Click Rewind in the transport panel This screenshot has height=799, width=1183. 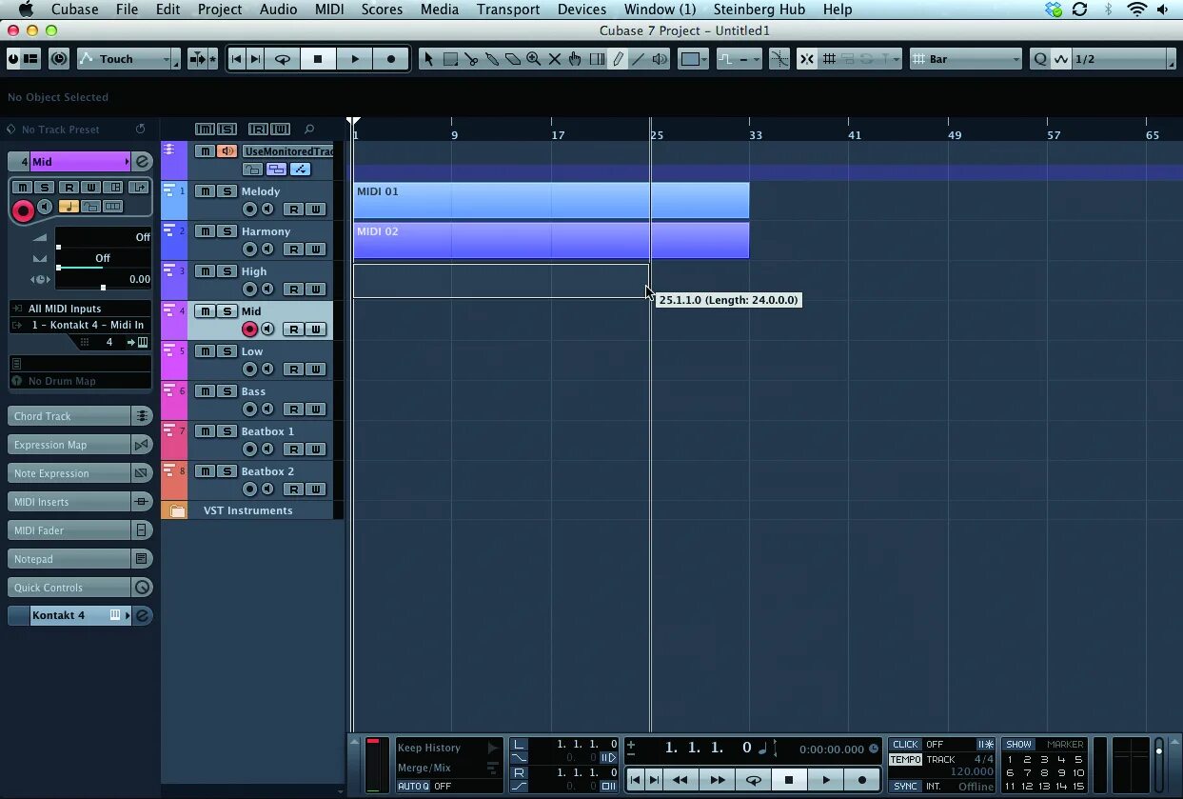680,780
